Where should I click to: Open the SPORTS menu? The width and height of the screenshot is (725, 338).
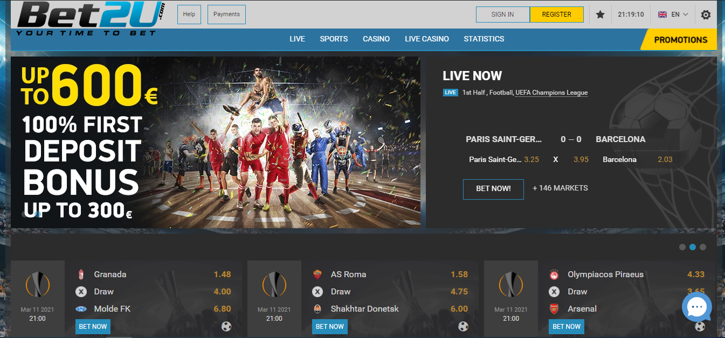(x=334, y=39)
